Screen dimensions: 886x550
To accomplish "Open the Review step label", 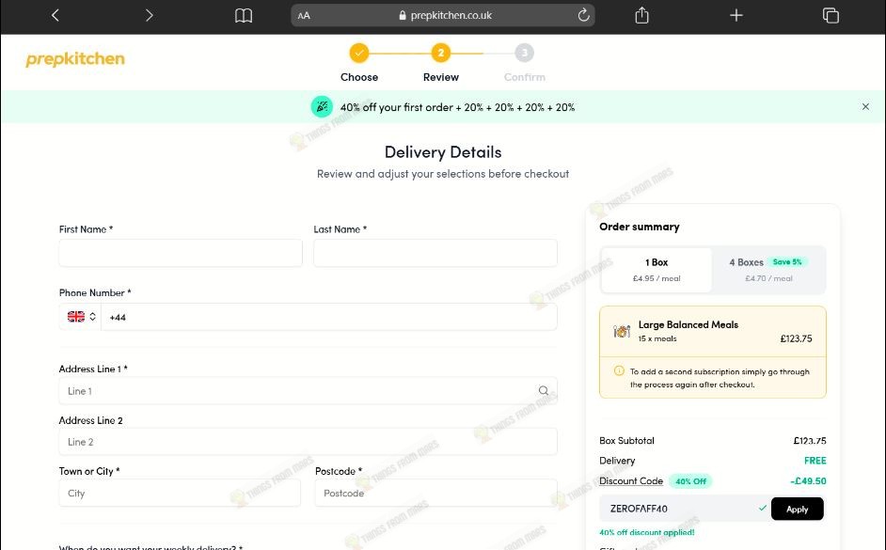I will pos(441,77).
